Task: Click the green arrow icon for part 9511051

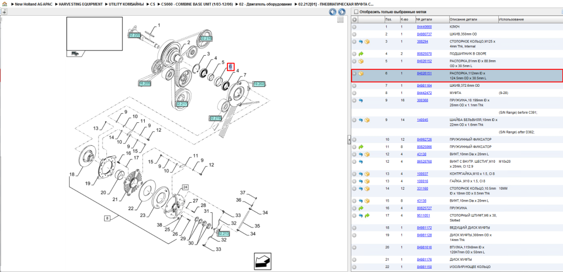Action: click(367, 216)
